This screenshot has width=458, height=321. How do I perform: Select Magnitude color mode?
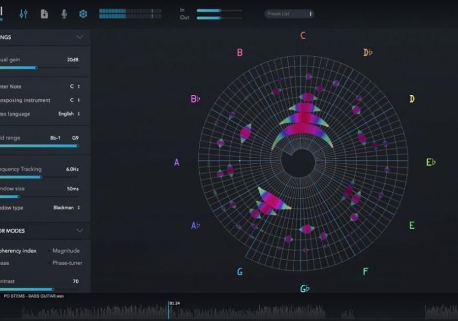[66, 250]
